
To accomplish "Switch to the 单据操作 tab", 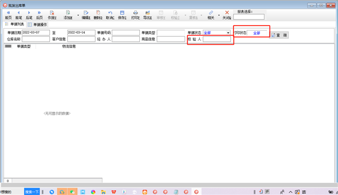I will tap(37, 25).
